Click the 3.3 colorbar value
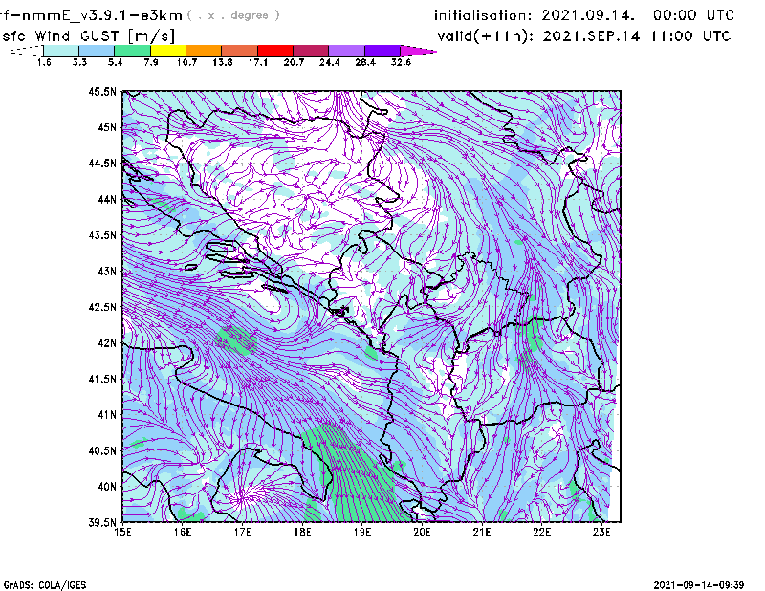The height and width of the screenshot is (591, 765). coord(79,62)
